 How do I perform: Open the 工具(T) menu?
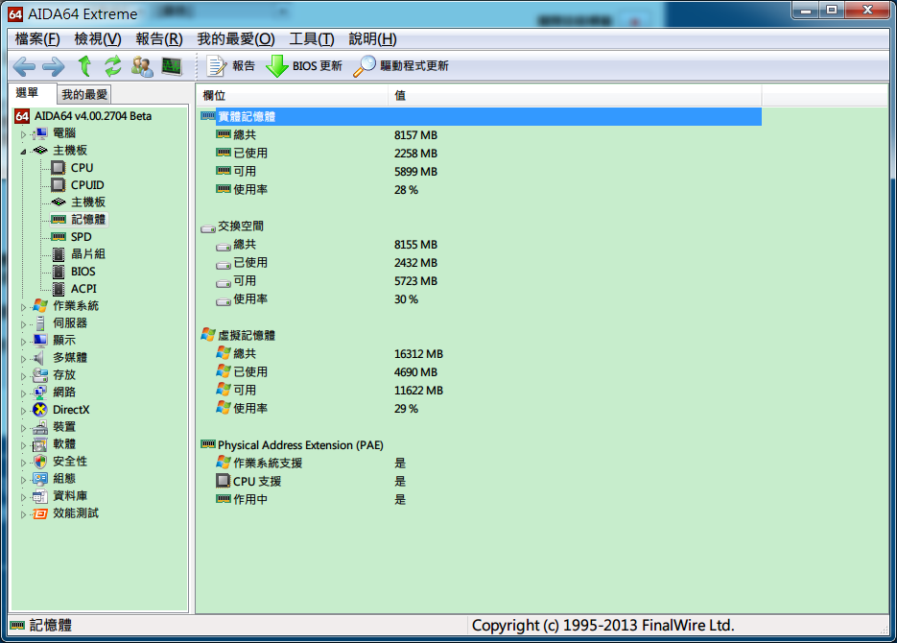click(x=312, y=39)
